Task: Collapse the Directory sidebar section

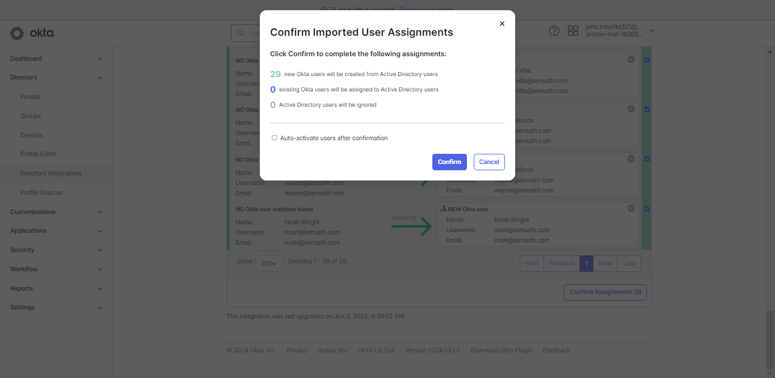Action: coord(100,78)
